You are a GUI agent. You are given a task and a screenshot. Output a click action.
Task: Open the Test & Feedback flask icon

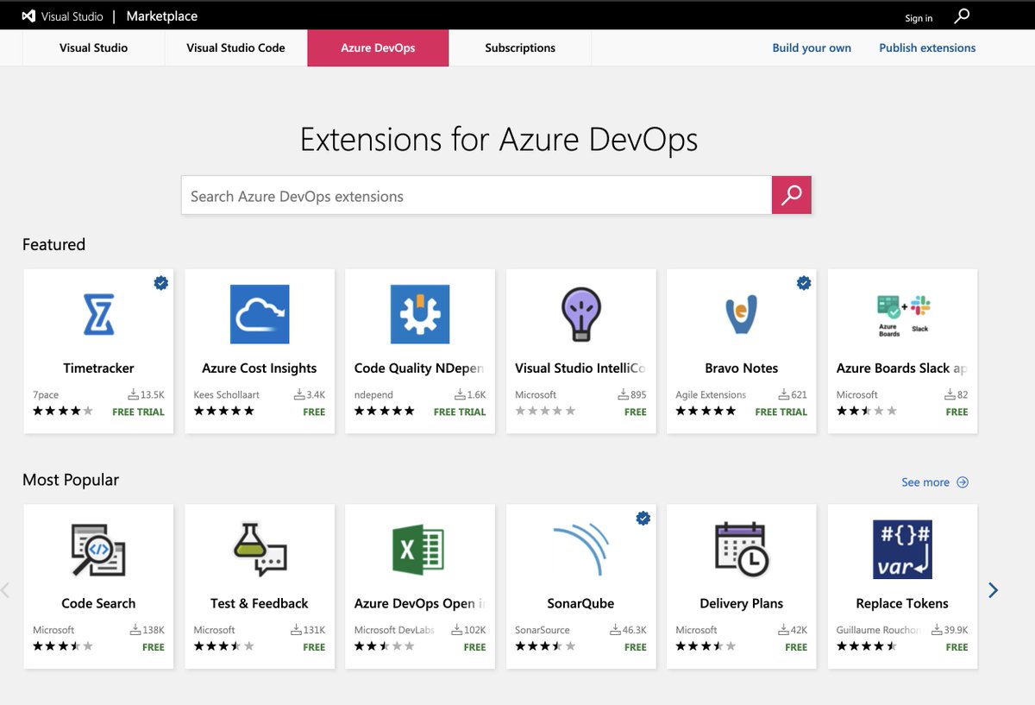pyautogui.click(x=260, y=550)
